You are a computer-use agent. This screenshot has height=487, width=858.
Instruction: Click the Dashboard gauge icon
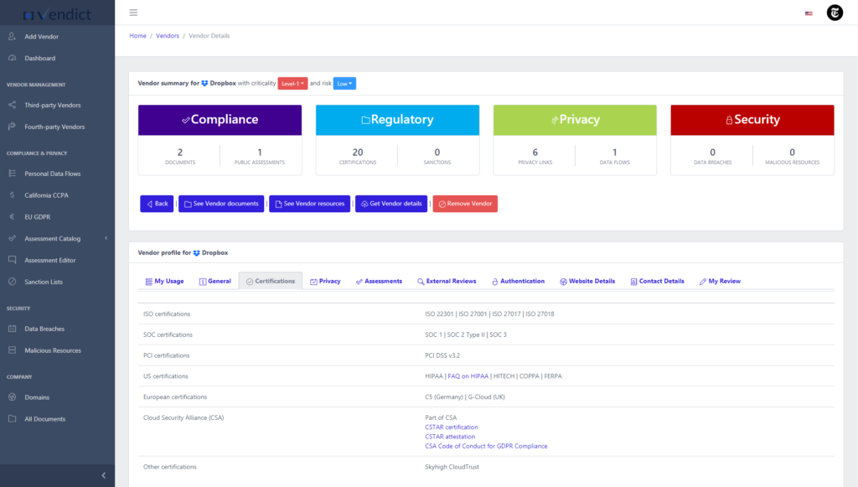12,58
